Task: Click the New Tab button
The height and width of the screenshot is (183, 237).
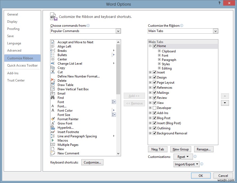Action: point(158,149)
